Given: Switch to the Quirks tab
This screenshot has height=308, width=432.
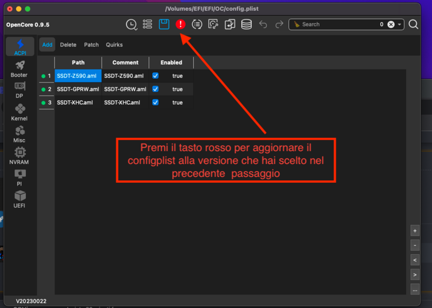Looking at the screenshot, I should click(x=114, y=45).
